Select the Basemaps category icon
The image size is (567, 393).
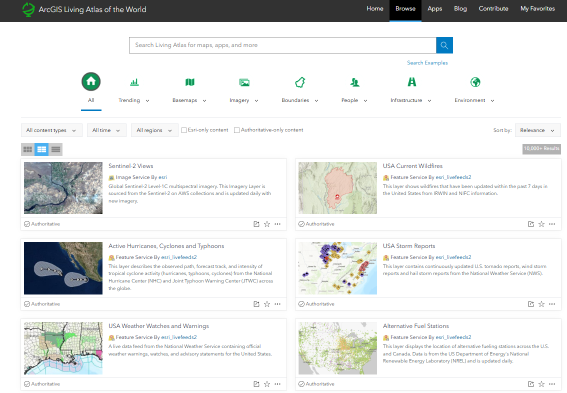[189, 82]
